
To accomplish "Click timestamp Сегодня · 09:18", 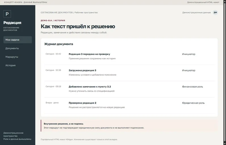I will point(53,86).
